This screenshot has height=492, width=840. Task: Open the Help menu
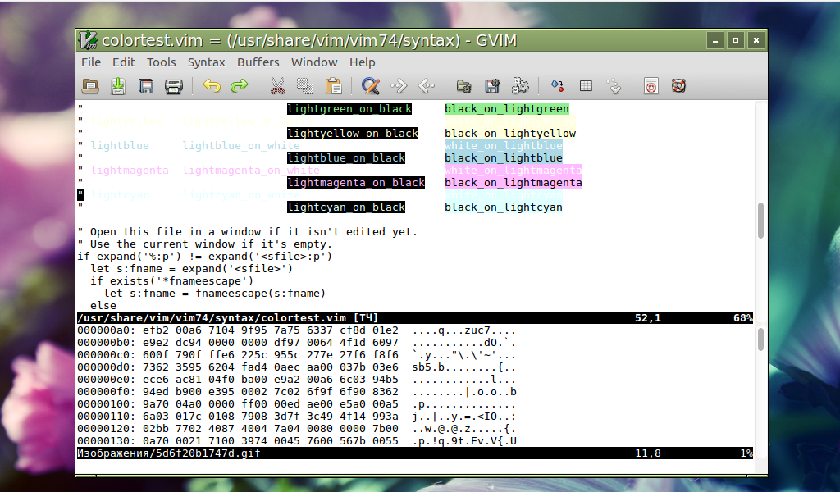click(362, 62)
